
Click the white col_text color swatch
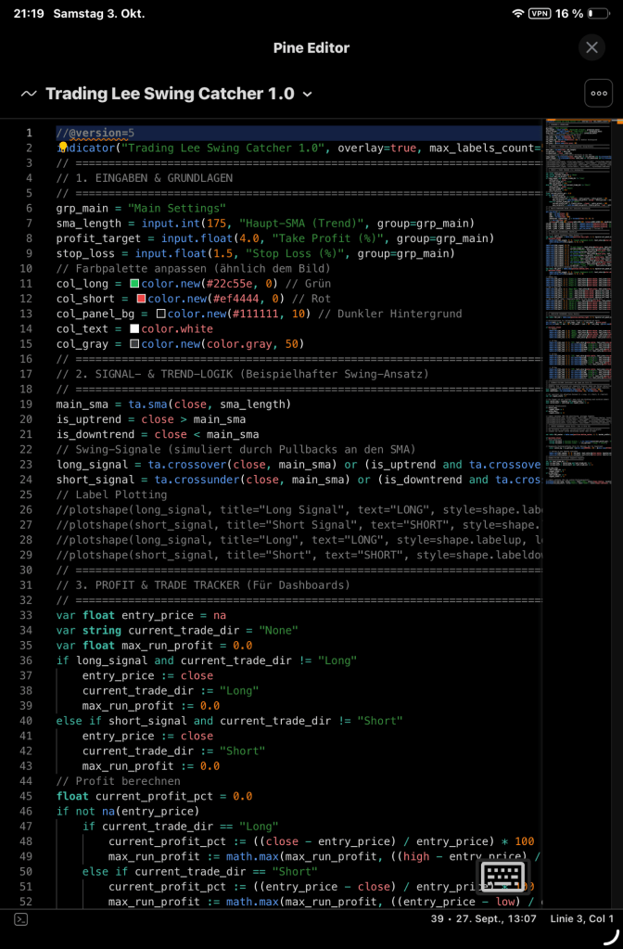tap(134, 328)
